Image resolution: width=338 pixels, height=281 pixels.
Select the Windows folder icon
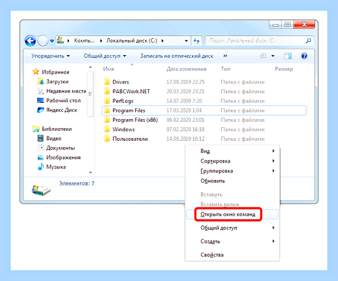click(x=107, y=129)
